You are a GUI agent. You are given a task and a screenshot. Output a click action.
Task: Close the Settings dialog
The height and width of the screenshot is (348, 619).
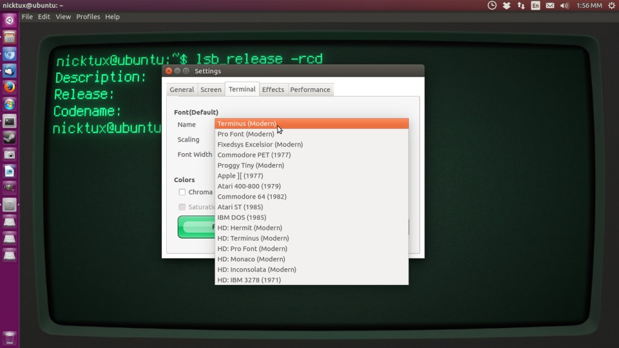pyautogui.click(x=169, y=71)
